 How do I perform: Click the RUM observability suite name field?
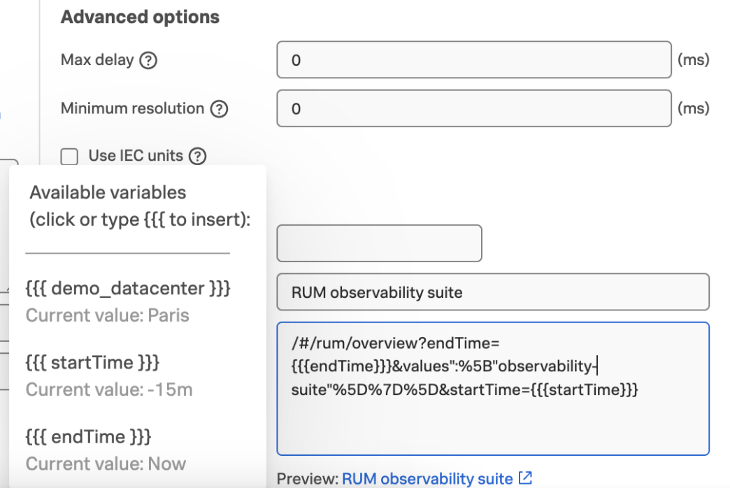(493, 292)
